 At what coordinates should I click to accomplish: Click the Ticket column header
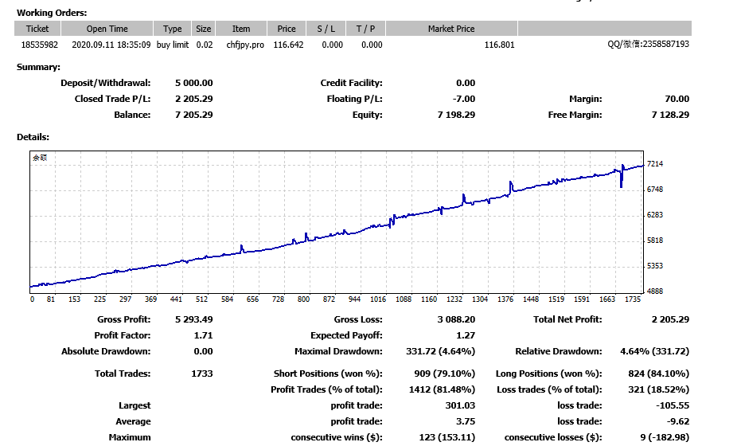pos(37,29)
